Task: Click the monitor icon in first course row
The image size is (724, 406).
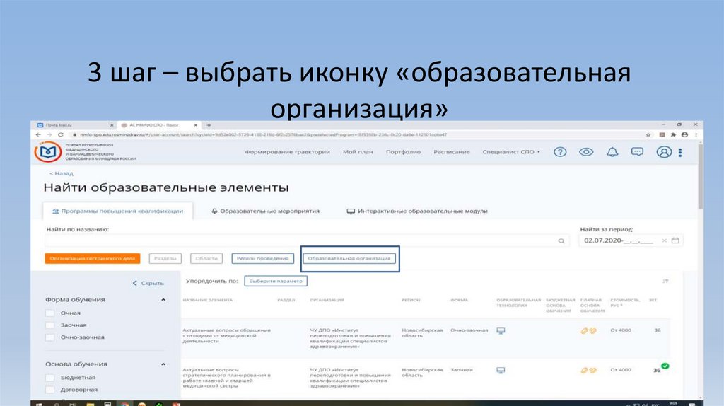Action: [501, 331]
